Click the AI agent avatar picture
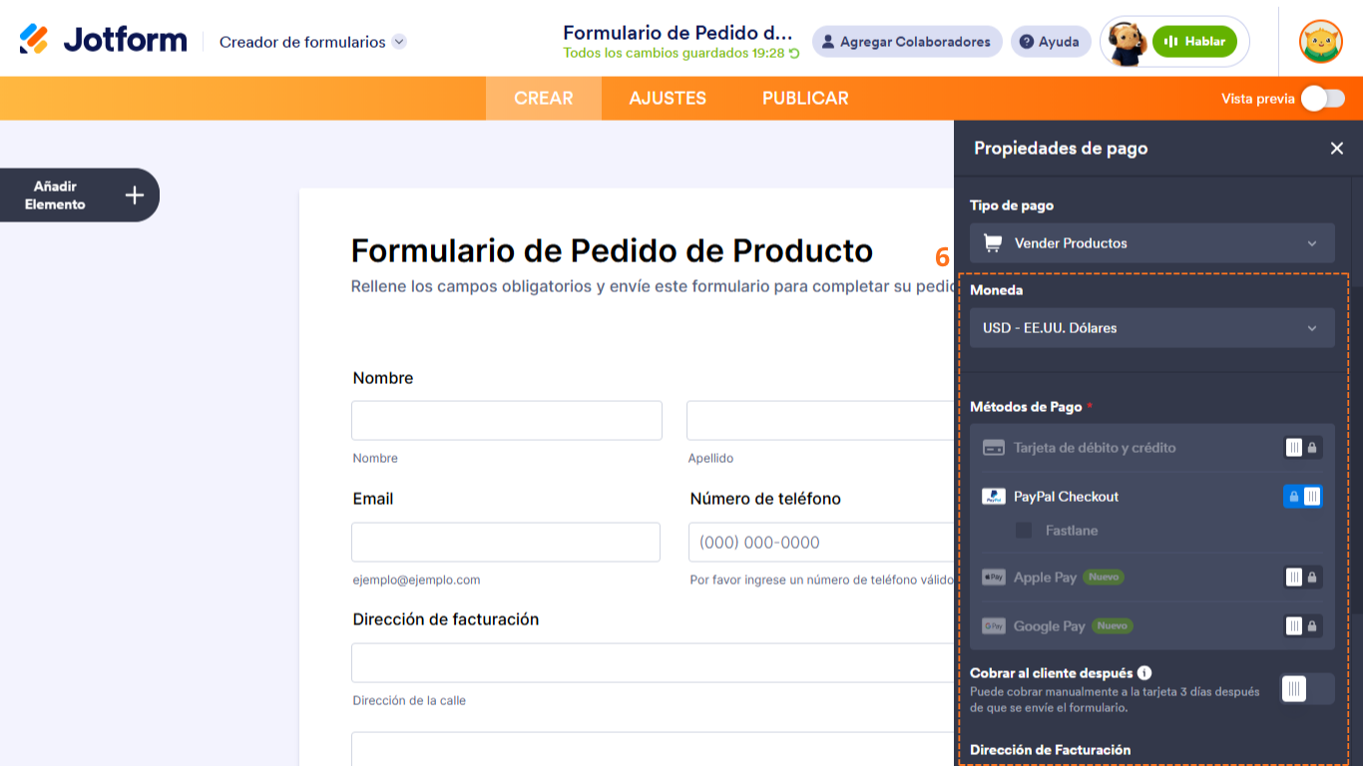 (1128, 43)
